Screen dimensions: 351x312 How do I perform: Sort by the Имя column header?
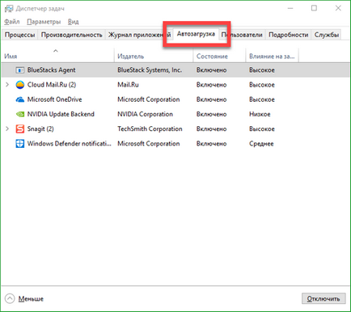coord(57,55)
